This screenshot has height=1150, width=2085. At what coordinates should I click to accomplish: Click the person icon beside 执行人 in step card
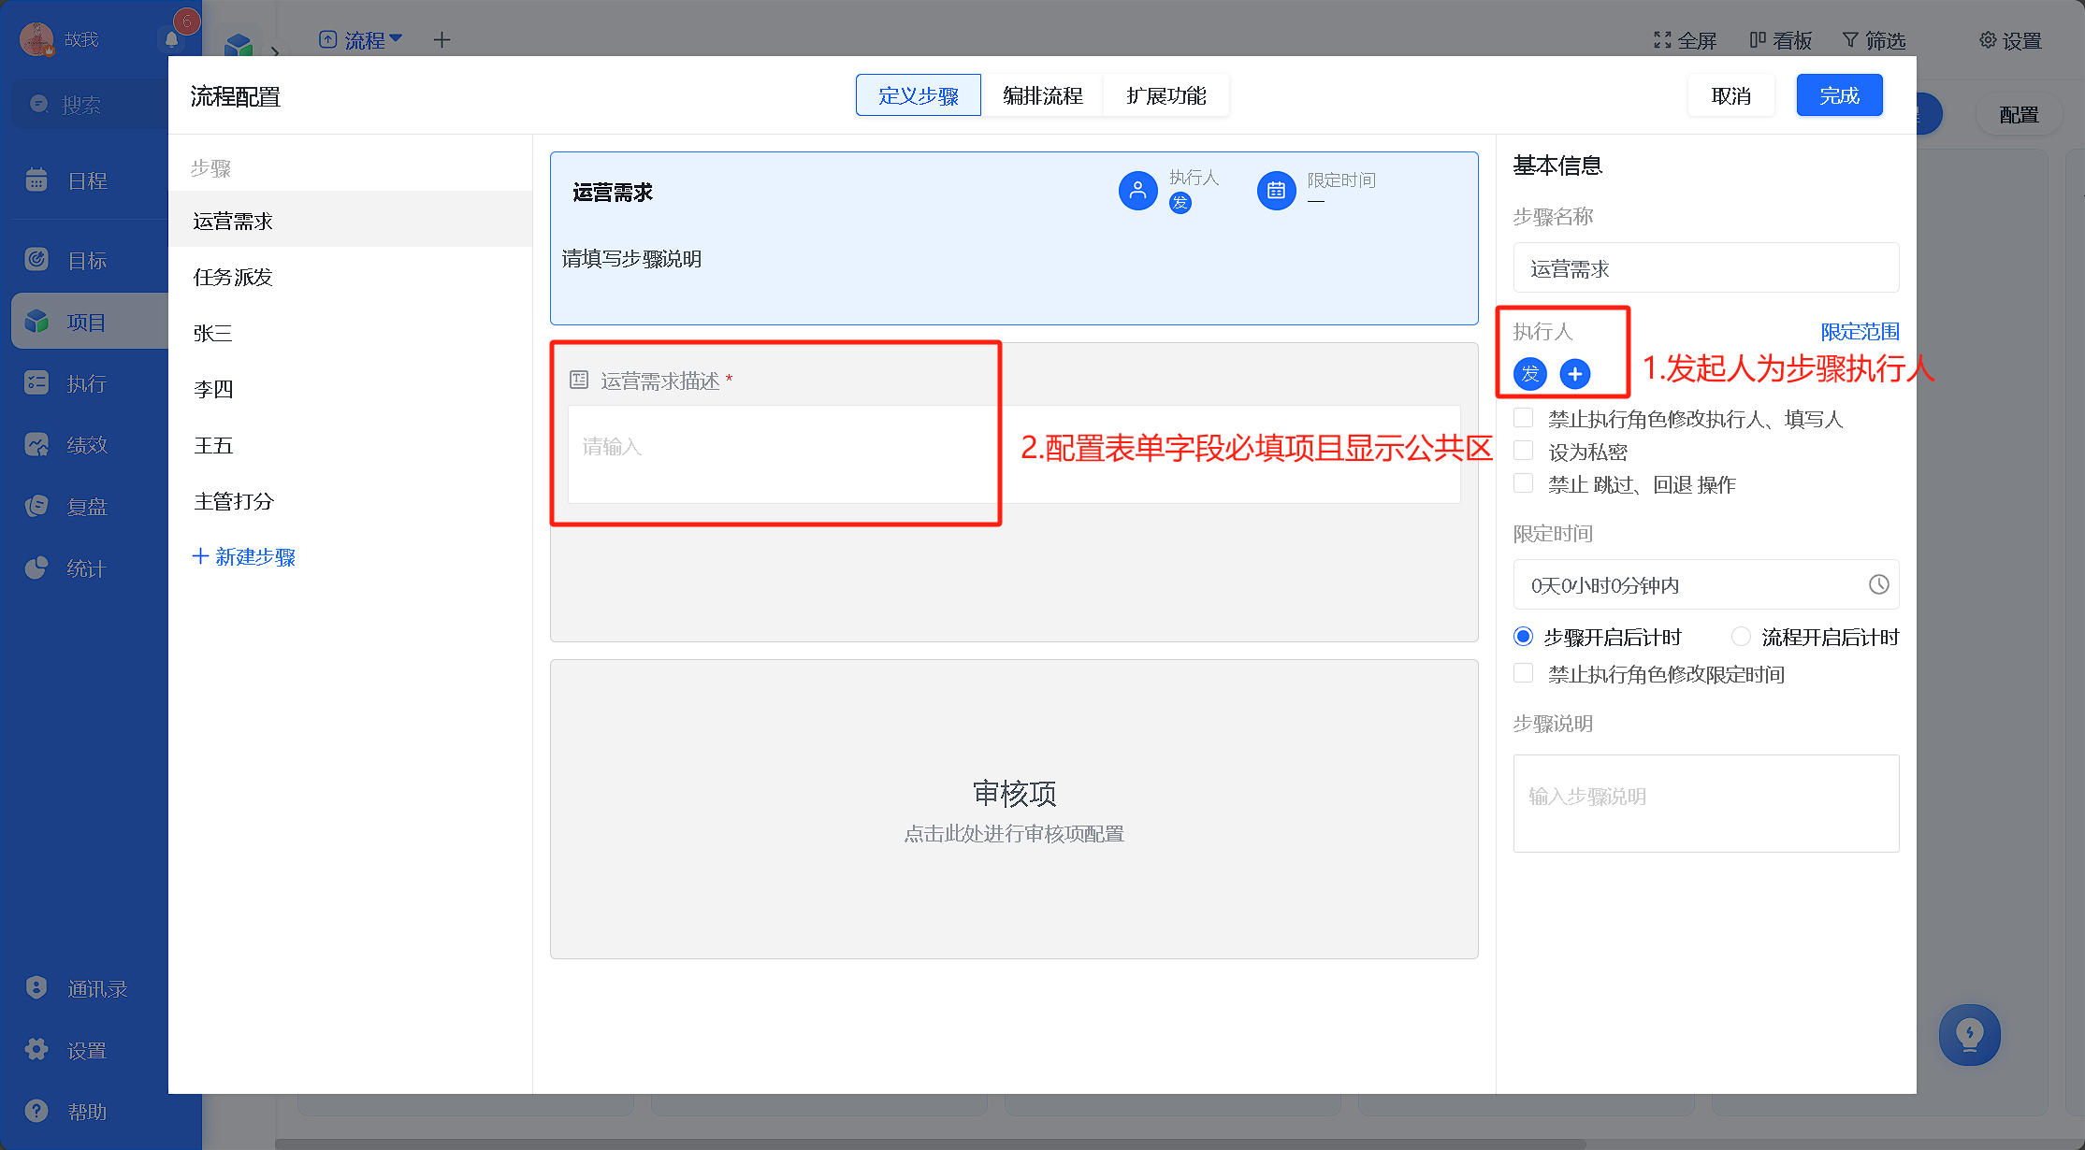point(1138,191)
